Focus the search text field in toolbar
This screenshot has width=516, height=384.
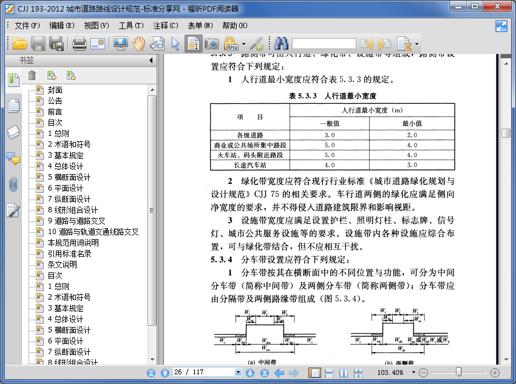[x=324, y=44]
